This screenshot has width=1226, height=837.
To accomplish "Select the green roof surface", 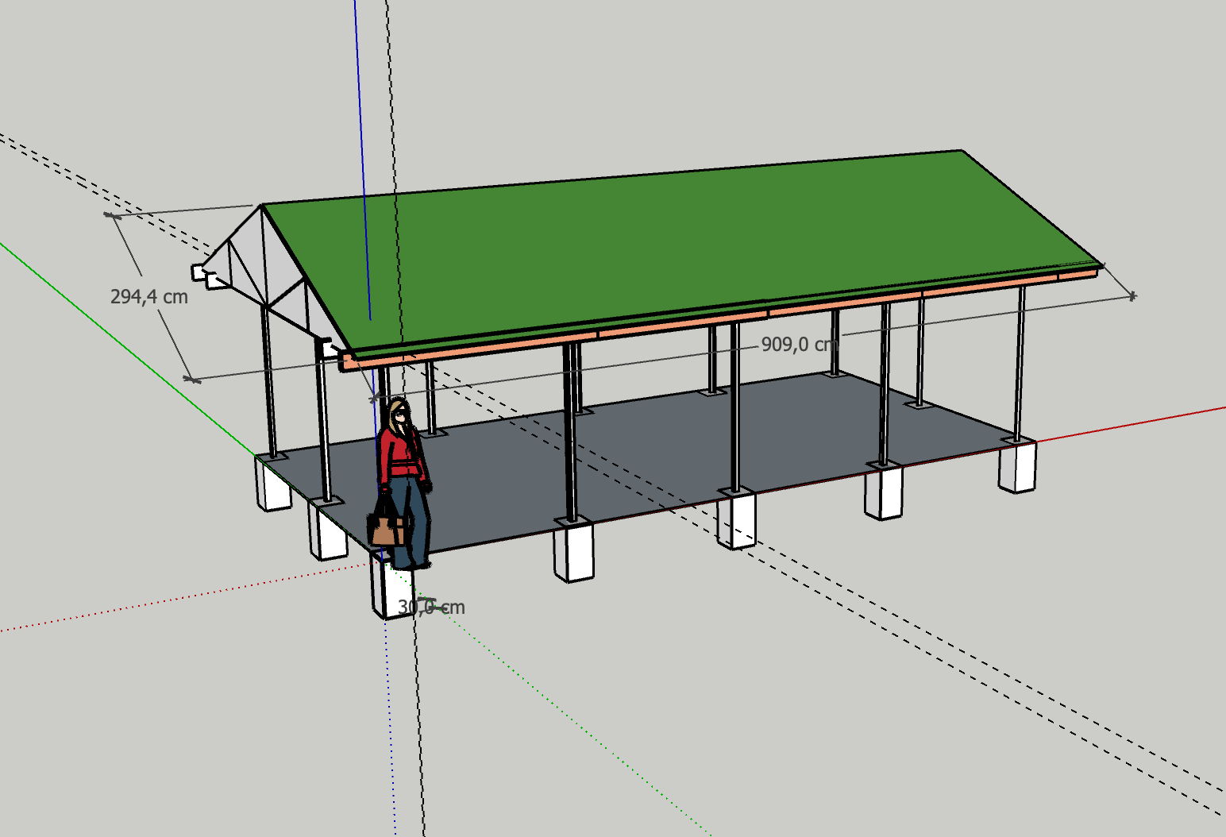I will click(x=715, y=238).
